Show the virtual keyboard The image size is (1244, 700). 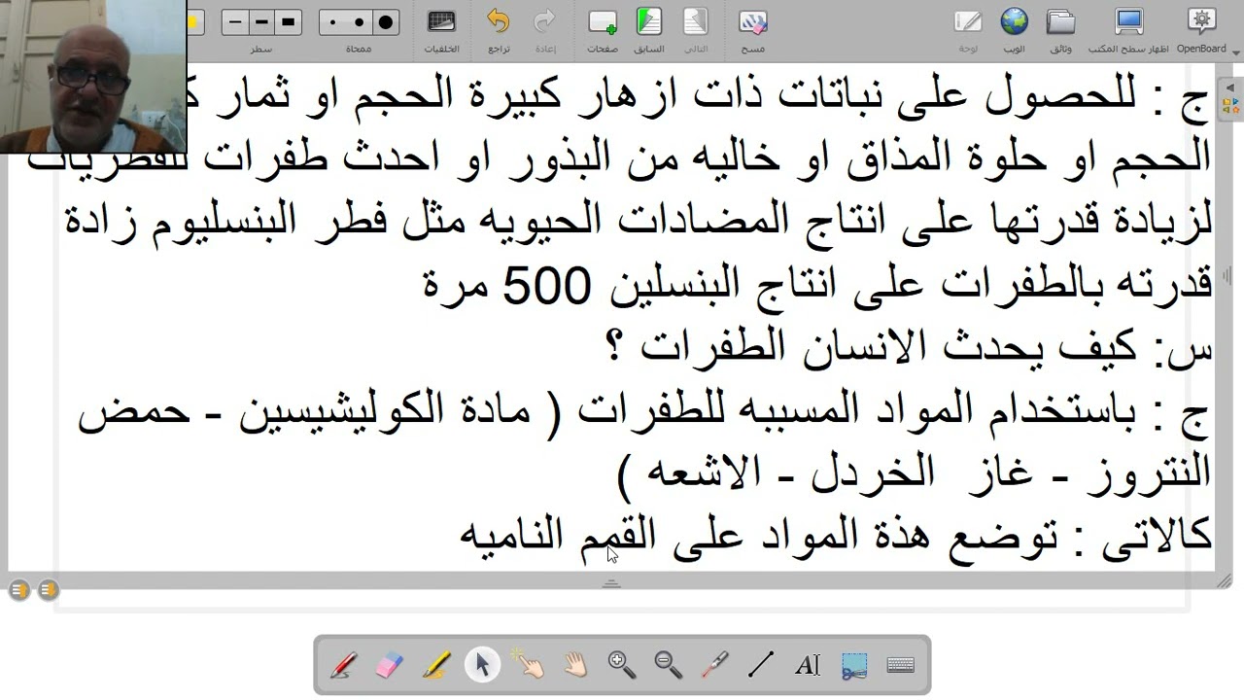click(x=901, y=665)
